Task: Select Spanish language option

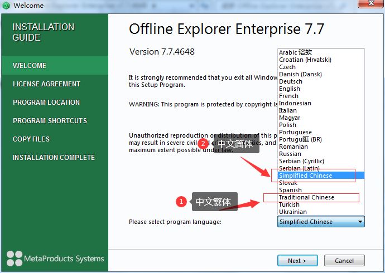Action: pyautogui.click(x=321, y=190)
